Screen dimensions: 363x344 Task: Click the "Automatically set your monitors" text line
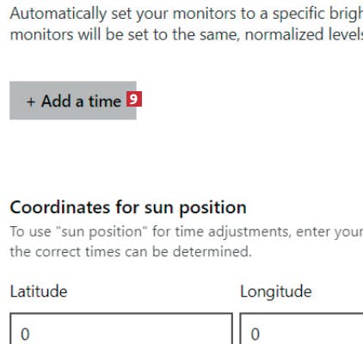click(x=187, y=14)
